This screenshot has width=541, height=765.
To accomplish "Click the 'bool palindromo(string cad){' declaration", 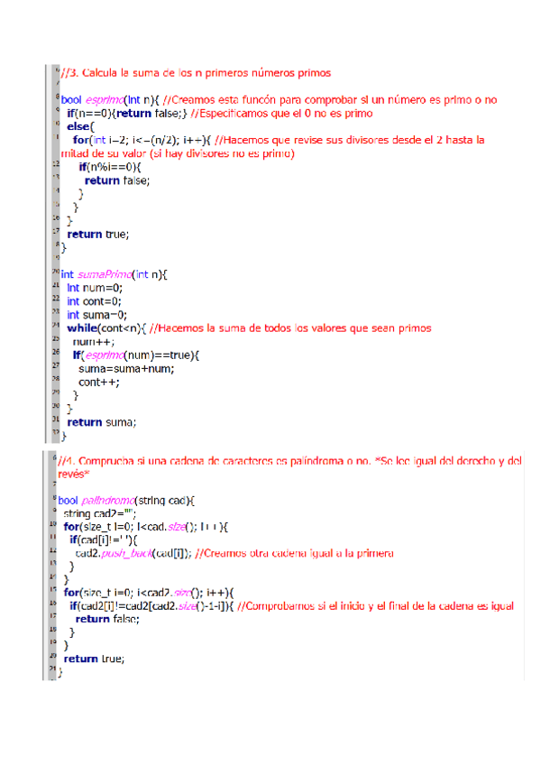I will click(126, 501).
